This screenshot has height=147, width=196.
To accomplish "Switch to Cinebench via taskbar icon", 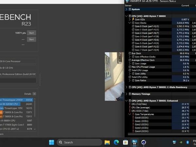I will [x=144, y=142].
